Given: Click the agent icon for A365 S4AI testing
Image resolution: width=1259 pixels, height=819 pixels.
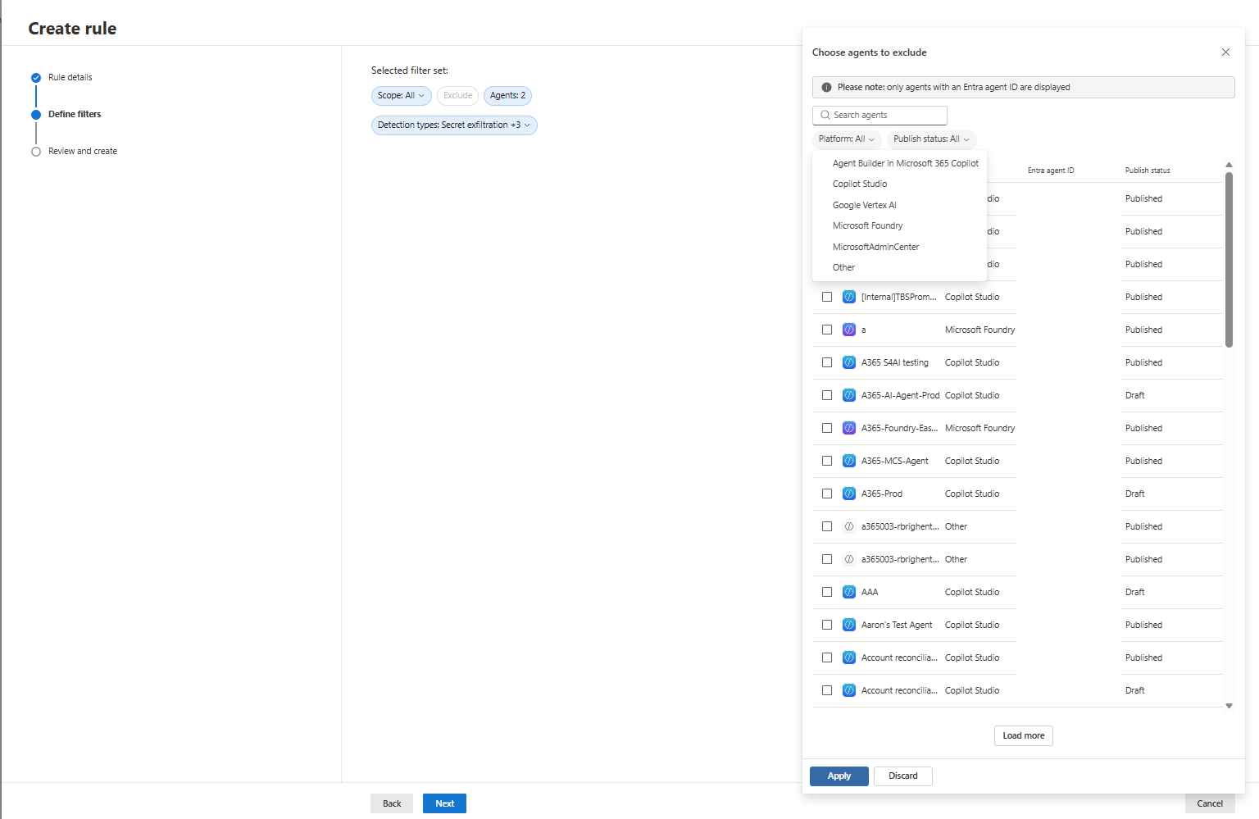Looking at the screenshot, I should click(849, 362).
